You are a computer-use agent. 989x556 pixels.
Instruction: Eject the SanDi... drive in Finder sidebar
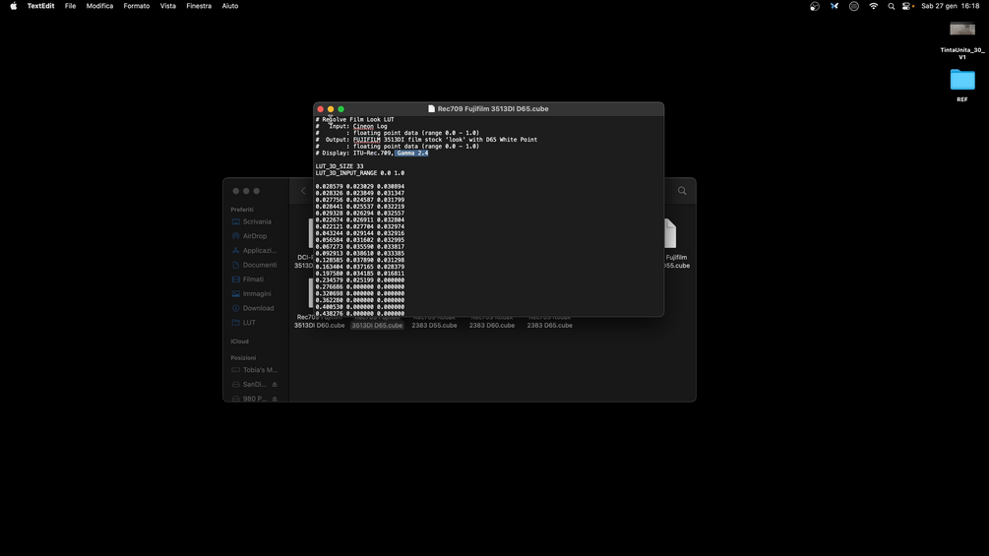click(x=275, y=385)
